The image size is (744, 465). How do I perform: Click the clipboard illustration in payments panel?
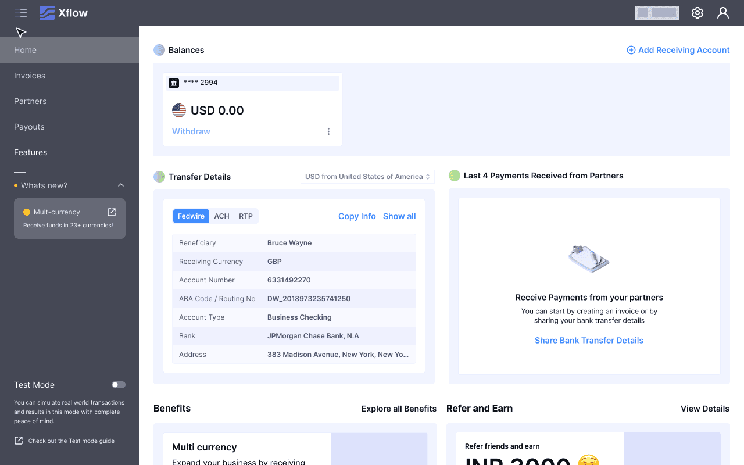[589, 258]
